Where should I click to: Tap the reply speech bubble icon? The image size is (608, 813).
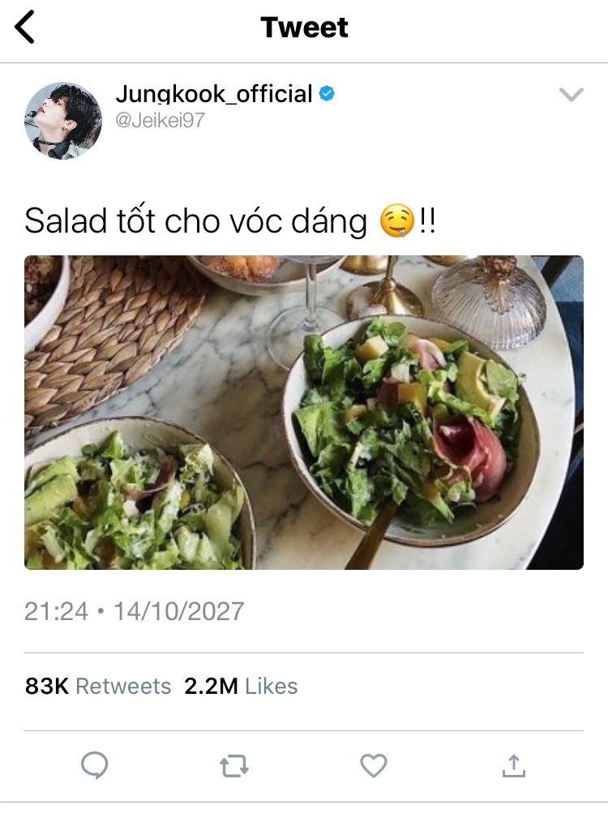click(95, 765)
